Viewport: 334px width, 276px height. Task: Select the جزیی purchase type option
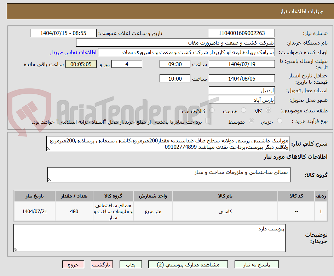(x=280, y=121)
